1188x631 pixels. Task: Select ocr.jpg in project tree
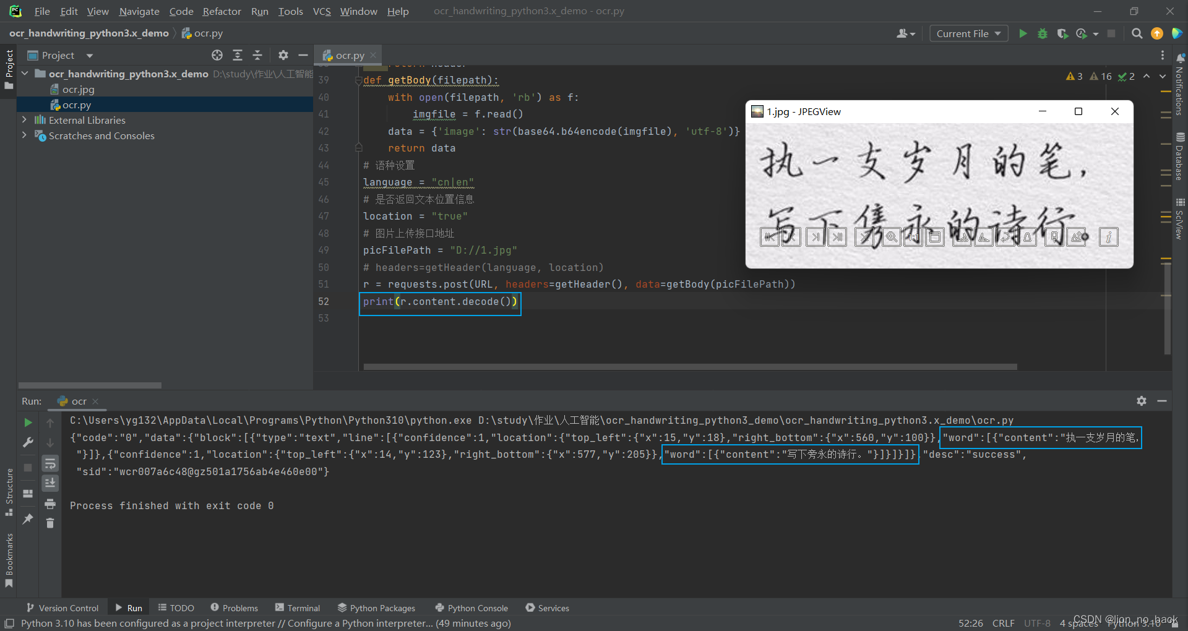(x=78, y=89)
